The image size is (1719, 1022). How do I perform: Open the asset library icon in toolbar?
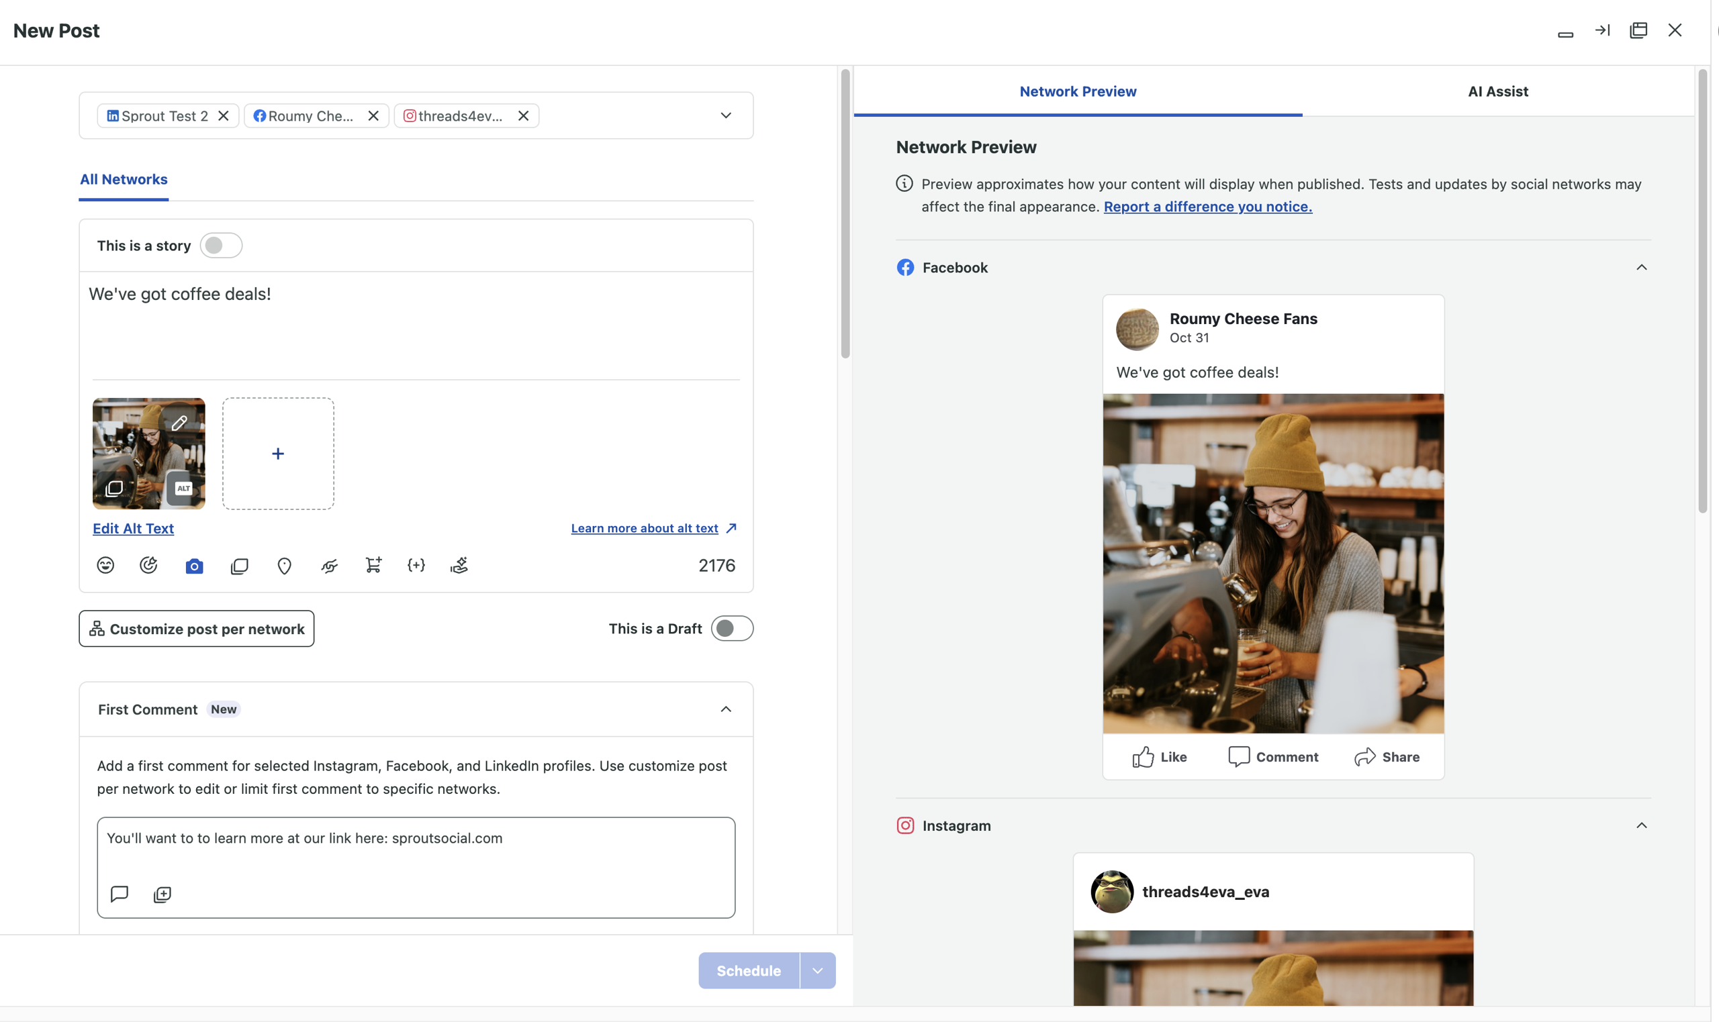pyautogui.click(x=239, y=566)
